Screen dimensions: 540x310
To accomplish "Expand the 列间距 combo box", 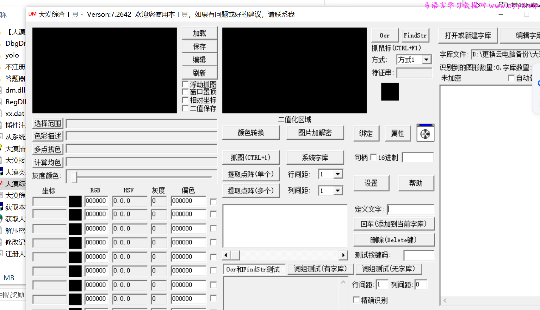I will 338,191.
